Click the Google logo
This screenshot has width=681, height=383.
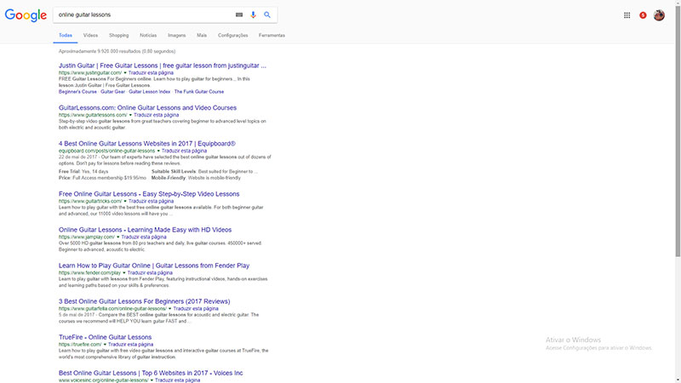[26, 15]
